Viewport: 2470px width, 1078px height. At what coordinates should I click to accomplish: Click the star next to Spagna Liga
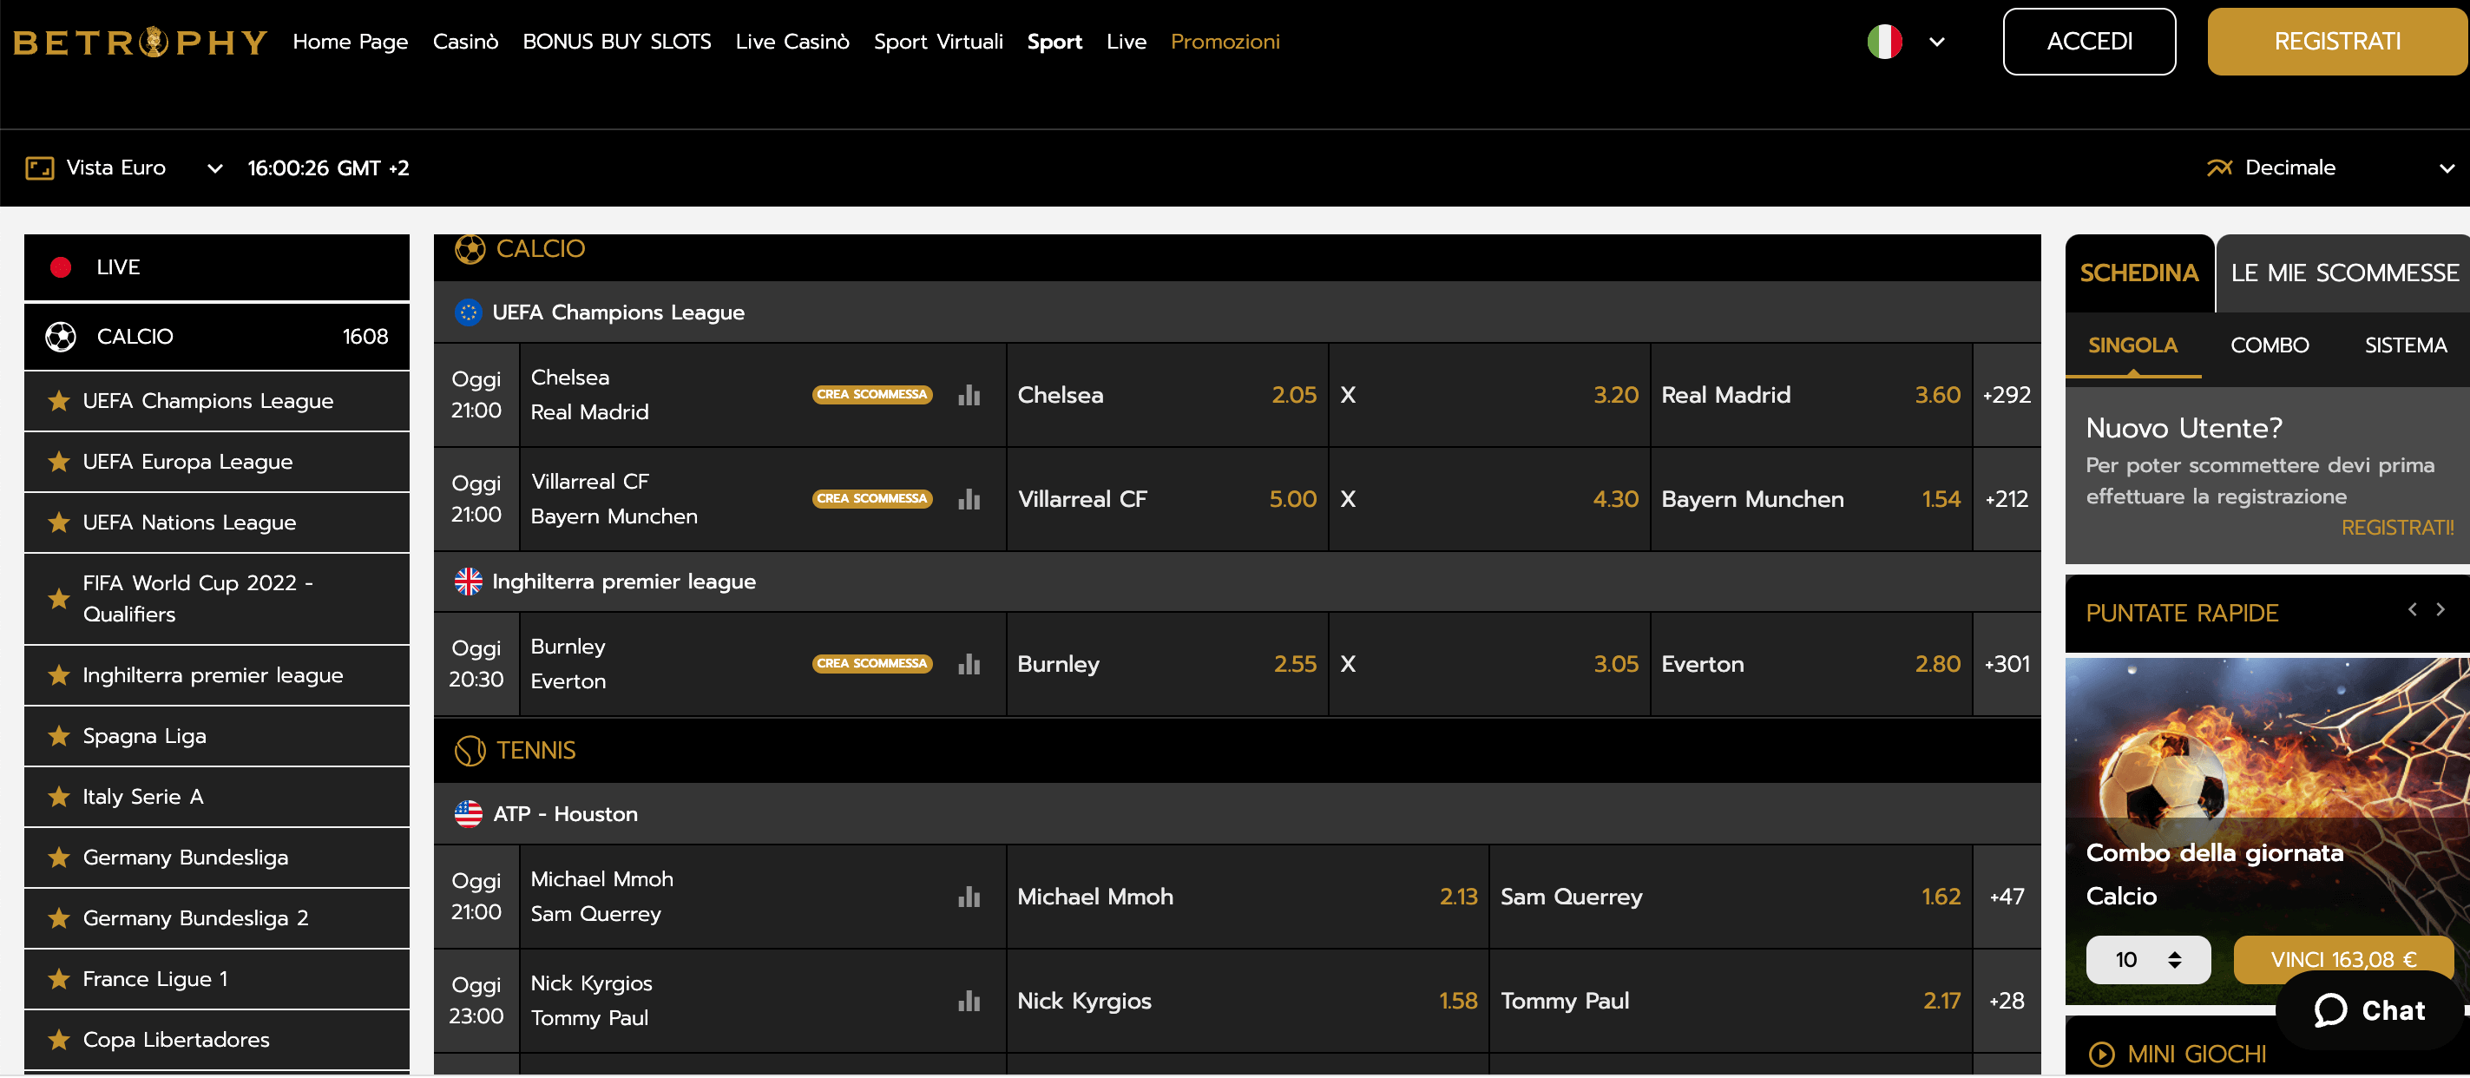58,737
